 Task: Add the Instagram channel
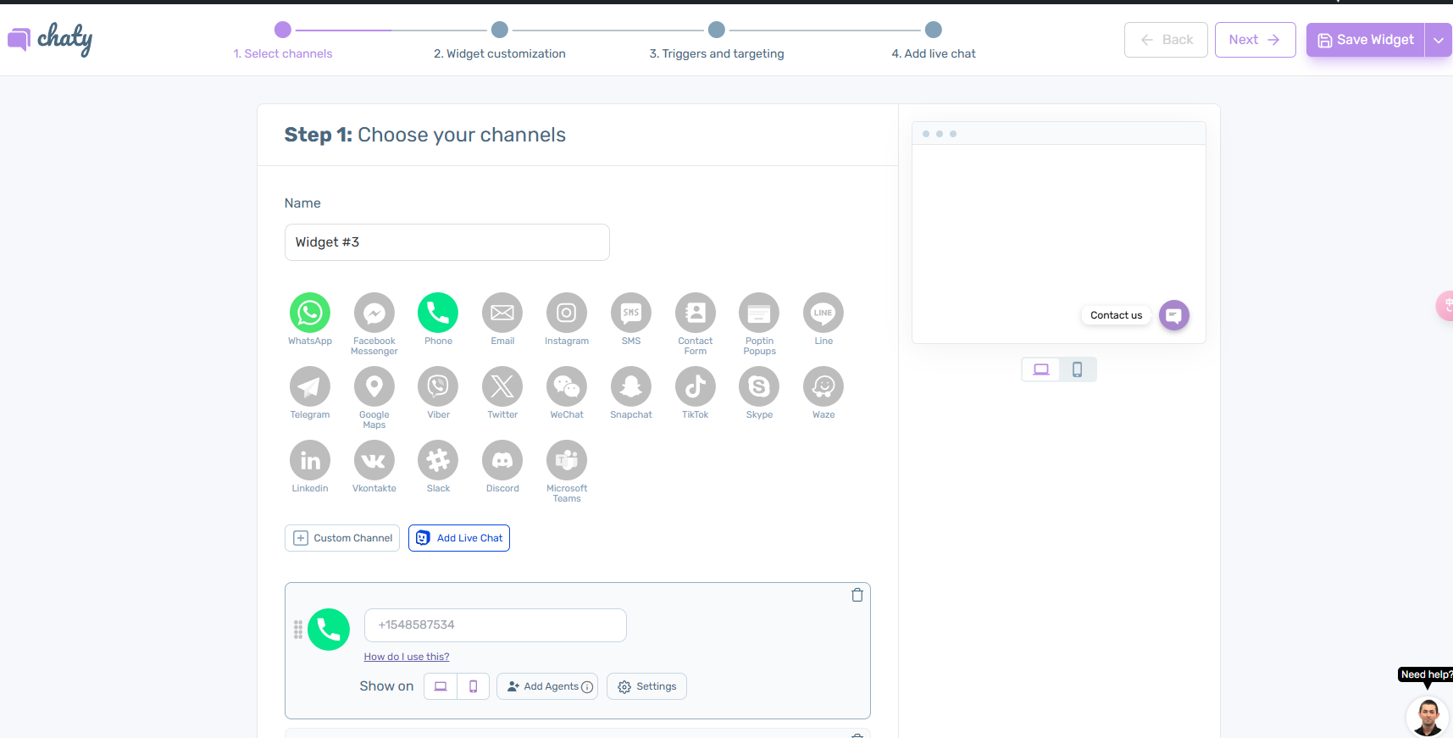[x=567, y=313]
